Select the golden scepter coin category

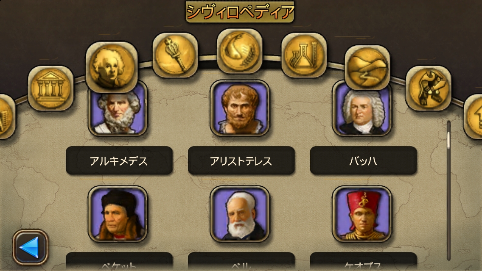pyautogui.click(x=175, y=55)
